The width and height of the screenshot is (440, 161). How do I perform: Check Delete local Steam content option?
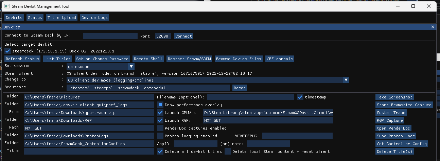tap(228, 152)
